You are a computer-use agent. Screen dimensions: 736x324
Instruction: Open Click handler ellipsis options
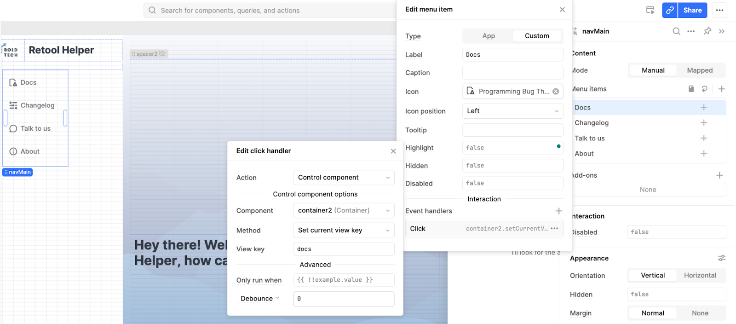tap(554, 229)
